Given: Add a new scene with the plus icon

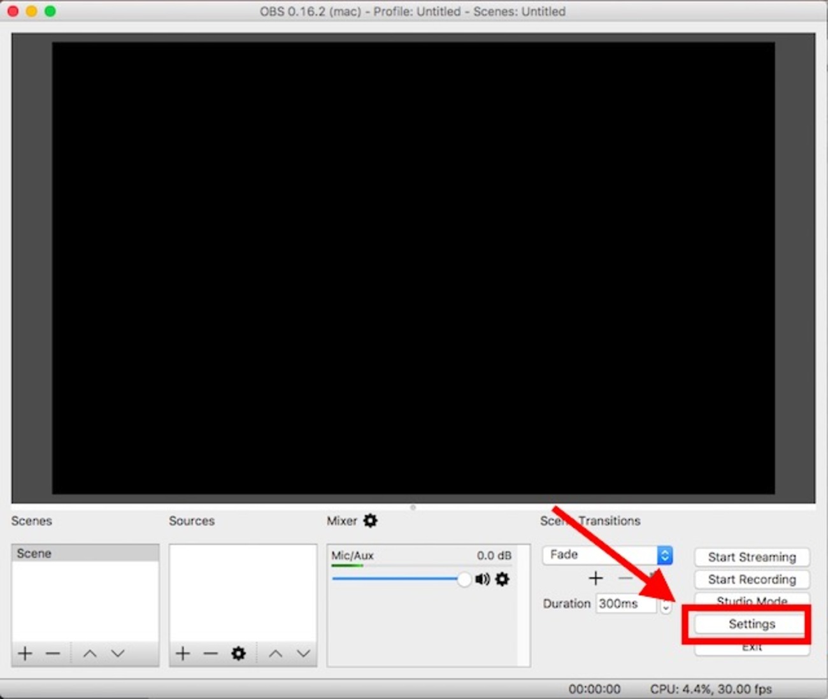Looking at the screenshot, I should (25, 653).
